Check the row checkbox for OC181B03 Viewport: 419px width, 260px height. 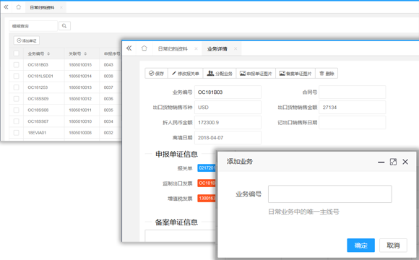pyautogui.click(x=17, y=65)
